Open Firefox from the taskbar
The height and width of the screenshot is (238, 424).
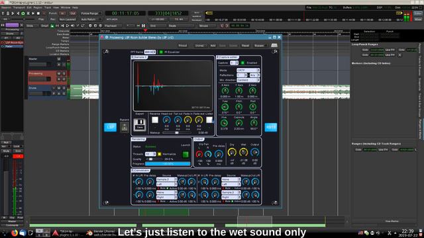(x=15, y=233)
